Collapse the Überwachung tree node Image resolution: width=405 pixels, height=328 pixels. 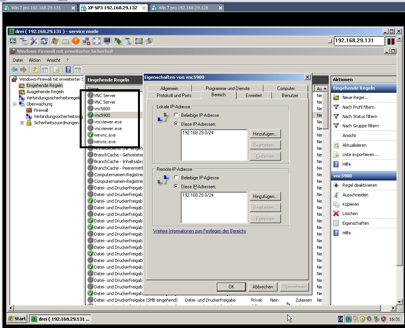tap(15, 104)
